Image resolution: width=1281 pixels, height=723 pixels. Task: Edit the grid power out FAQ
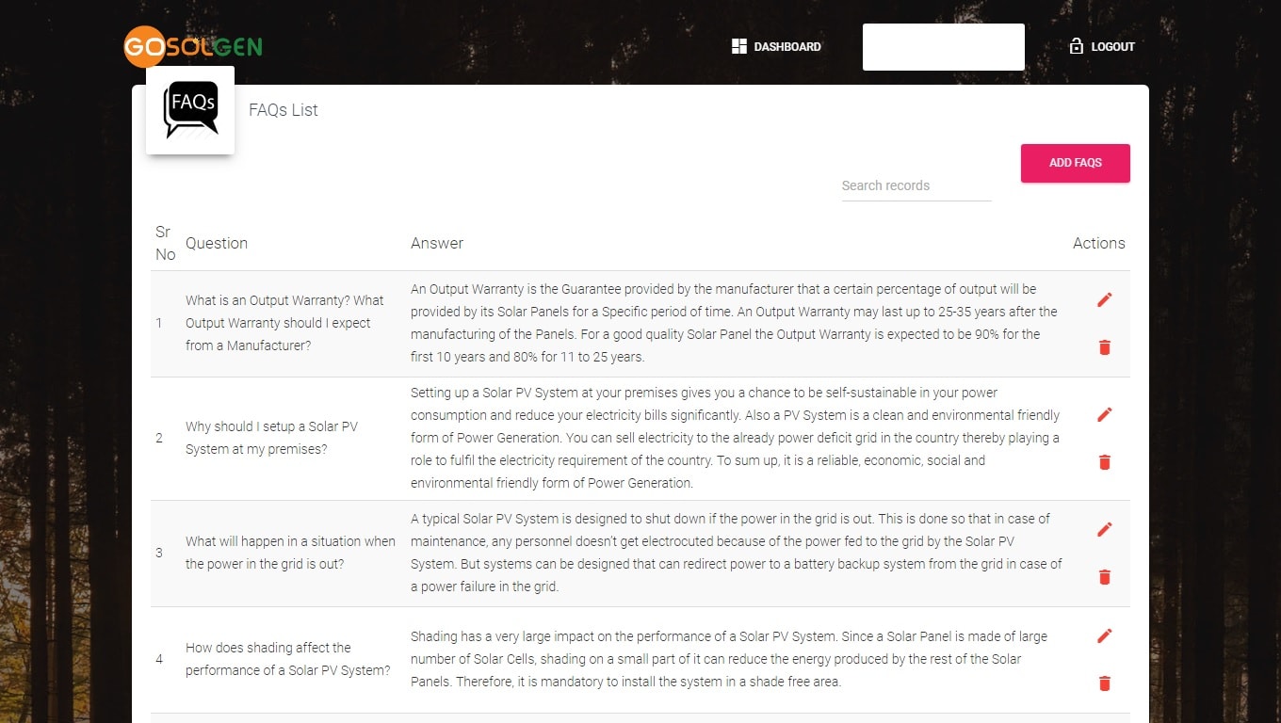(1105, 529)
